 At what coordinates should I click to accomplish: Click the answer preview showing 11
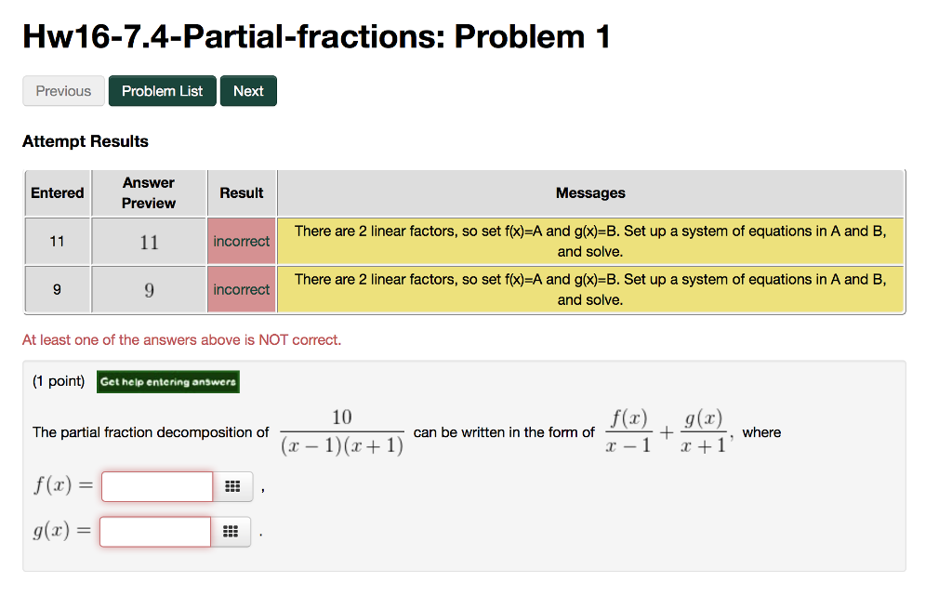pos(148,241)
